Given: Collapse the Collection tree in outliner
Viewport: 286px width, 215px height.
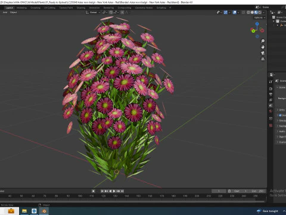Looking at the screenshot, I should pyautogui.click(x=273, y=21).
